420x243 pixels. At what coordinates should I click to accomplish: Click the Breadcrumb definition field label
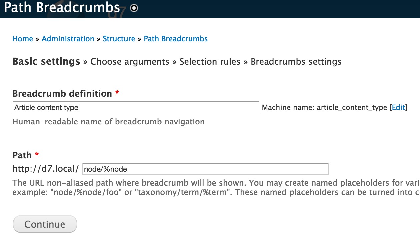pos(62,93)
